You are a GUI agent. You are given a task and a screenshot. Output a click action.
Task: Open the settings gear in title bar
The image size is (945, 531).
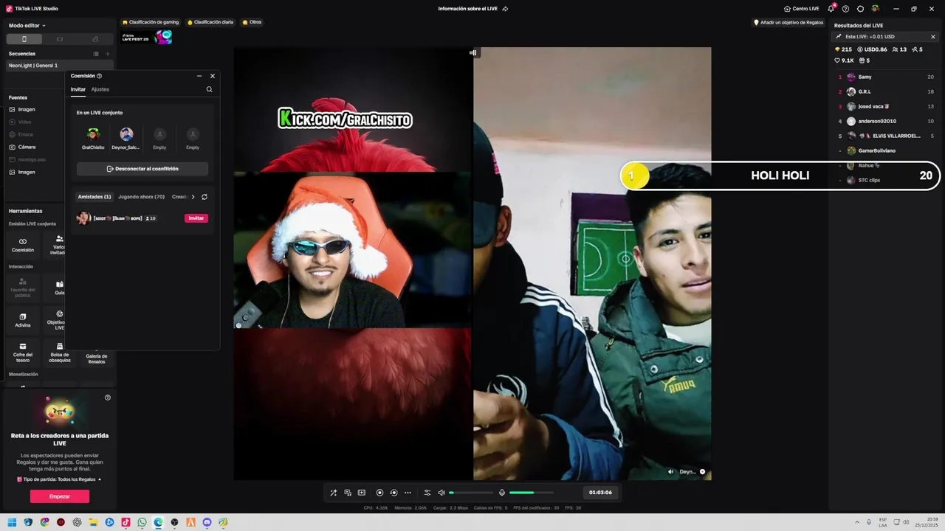(x=860, y=9)
